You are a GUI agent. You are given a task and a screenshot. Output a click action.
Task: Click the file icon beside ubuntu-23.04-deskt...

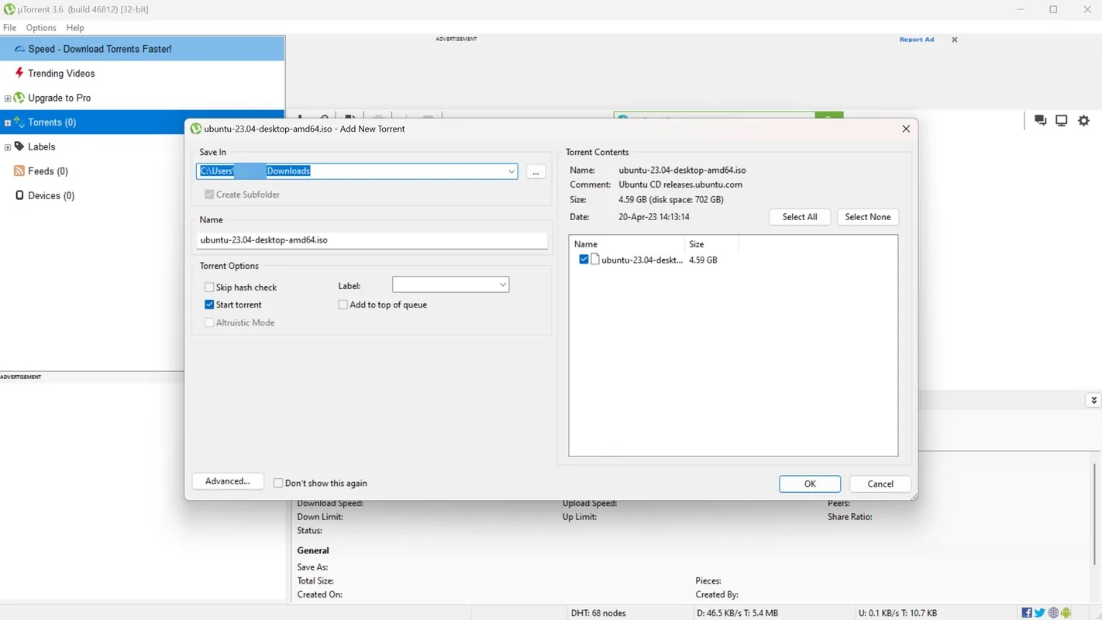595,260
